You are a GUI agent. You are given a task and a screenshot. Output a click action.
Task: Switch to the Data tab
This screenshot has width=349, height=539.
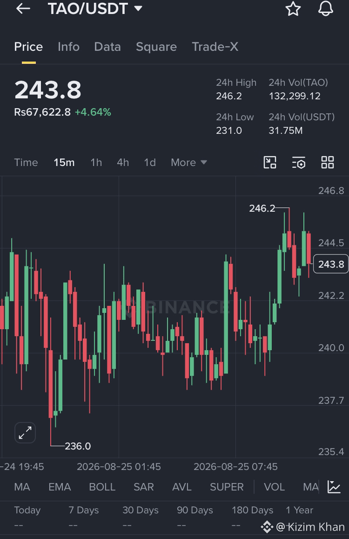tap(107, 47)
